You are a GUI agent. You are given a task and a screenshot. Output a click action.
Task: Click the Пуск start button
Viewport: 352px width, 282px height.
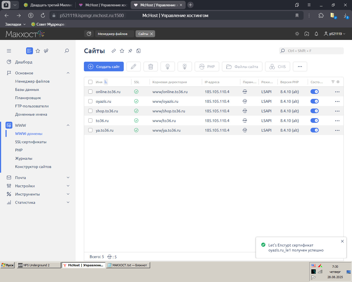[8, 265]
